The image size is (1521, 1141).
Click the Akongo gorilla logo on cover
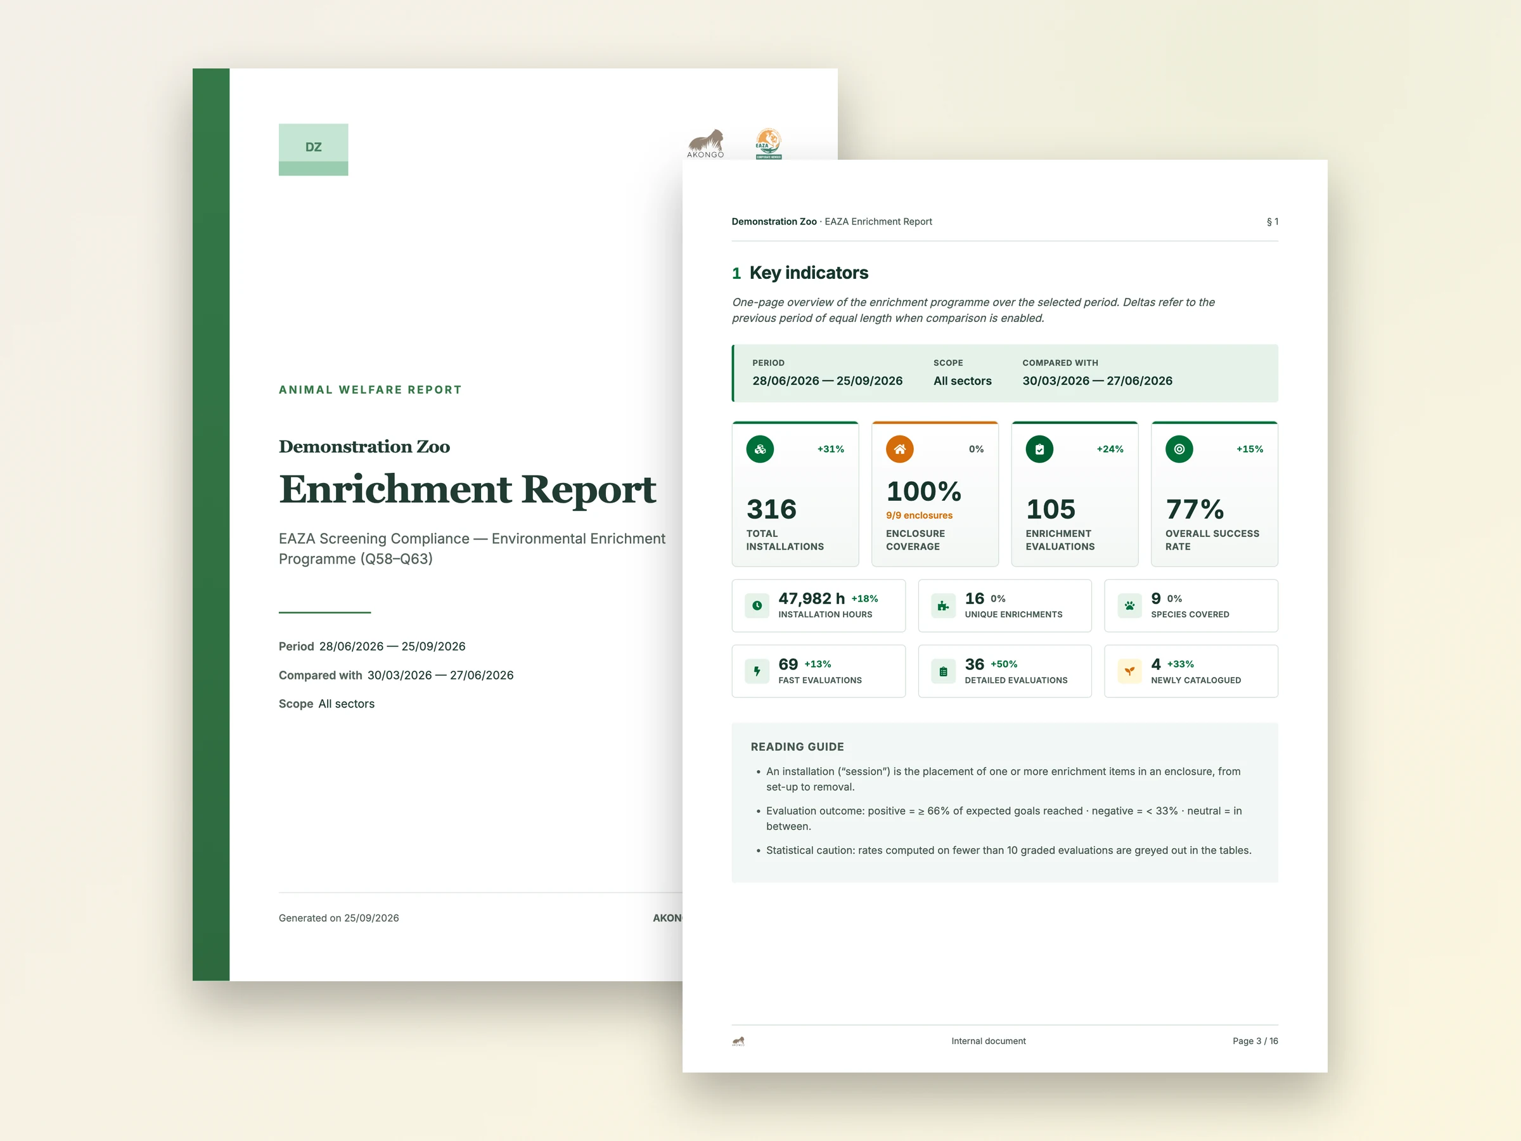pos(705,144)
